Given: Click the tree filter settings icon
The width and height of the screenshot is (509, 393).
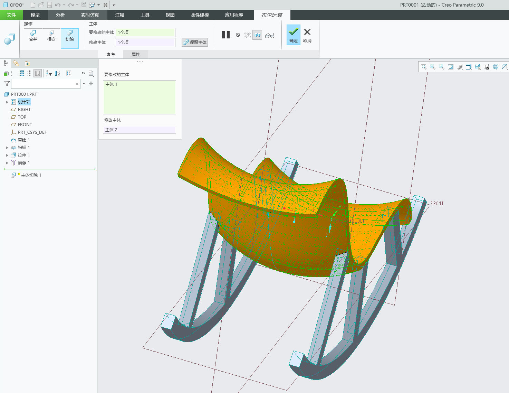Looking at the screenshot, I should click(x=49, y=73).
